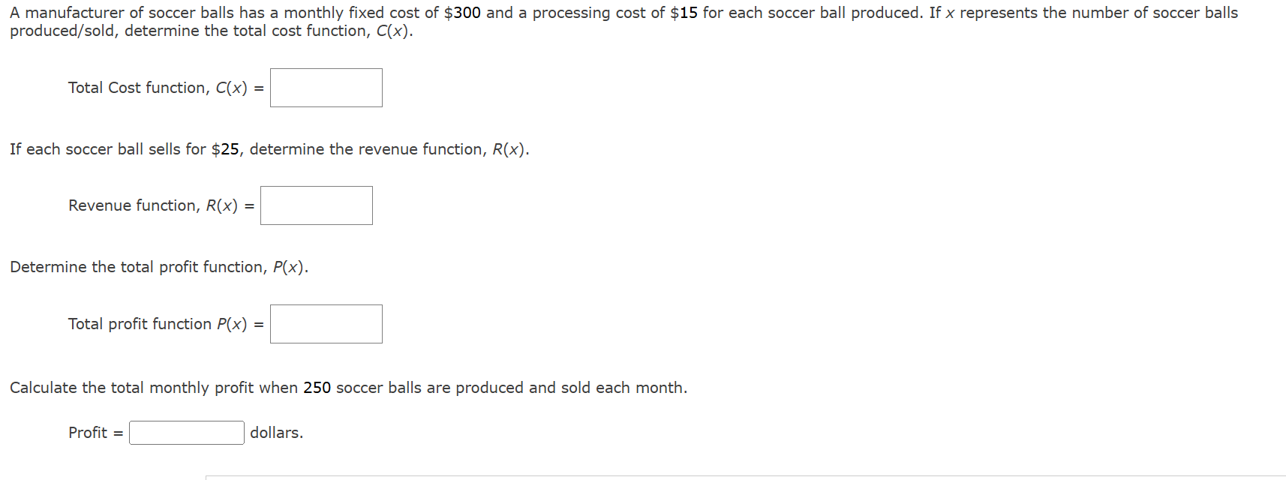The image size is (1286, 480).
Task: Click the bolded value $15 in the problem
Action: pos(683,12)
